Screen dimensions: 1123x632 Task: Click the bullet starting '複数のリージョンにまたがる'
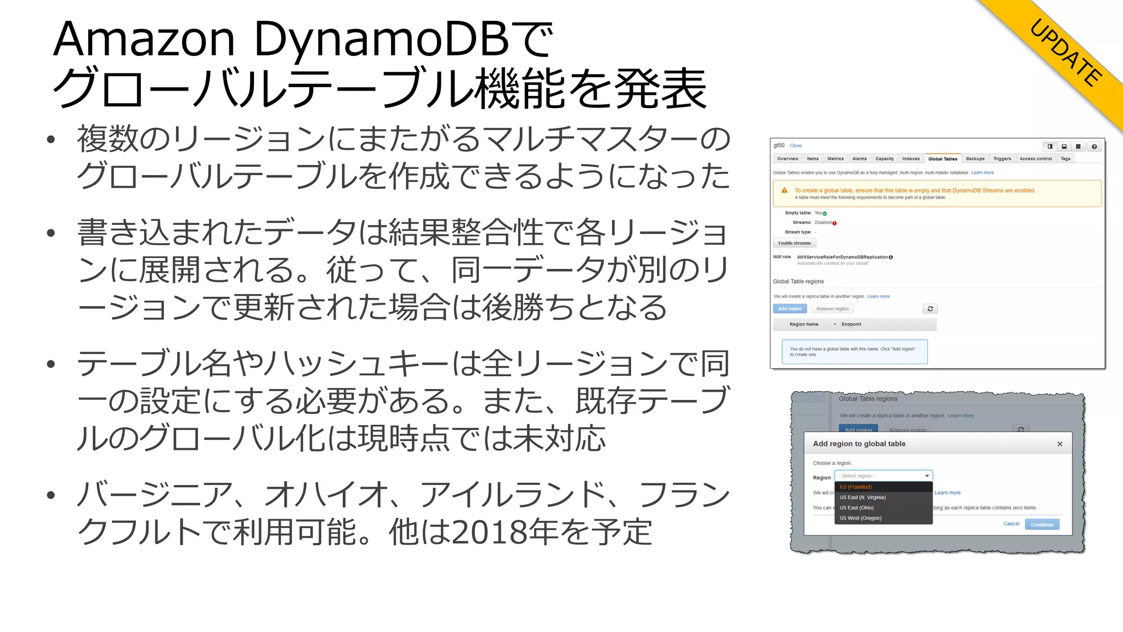pos(404,157)
